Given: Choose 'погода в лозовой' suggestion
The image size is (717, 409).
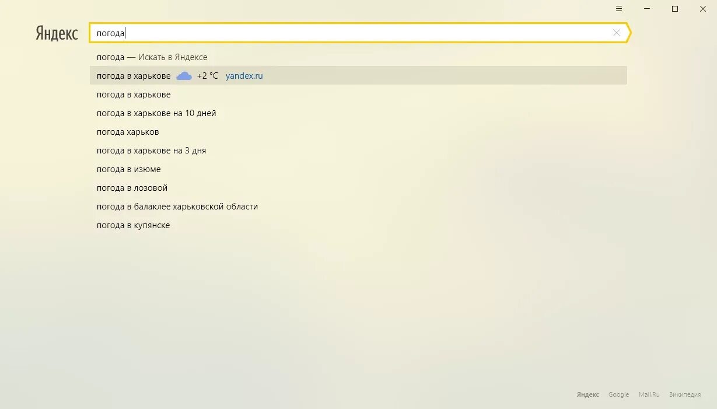Looking at the screenshot, I should tap(358, 188).
